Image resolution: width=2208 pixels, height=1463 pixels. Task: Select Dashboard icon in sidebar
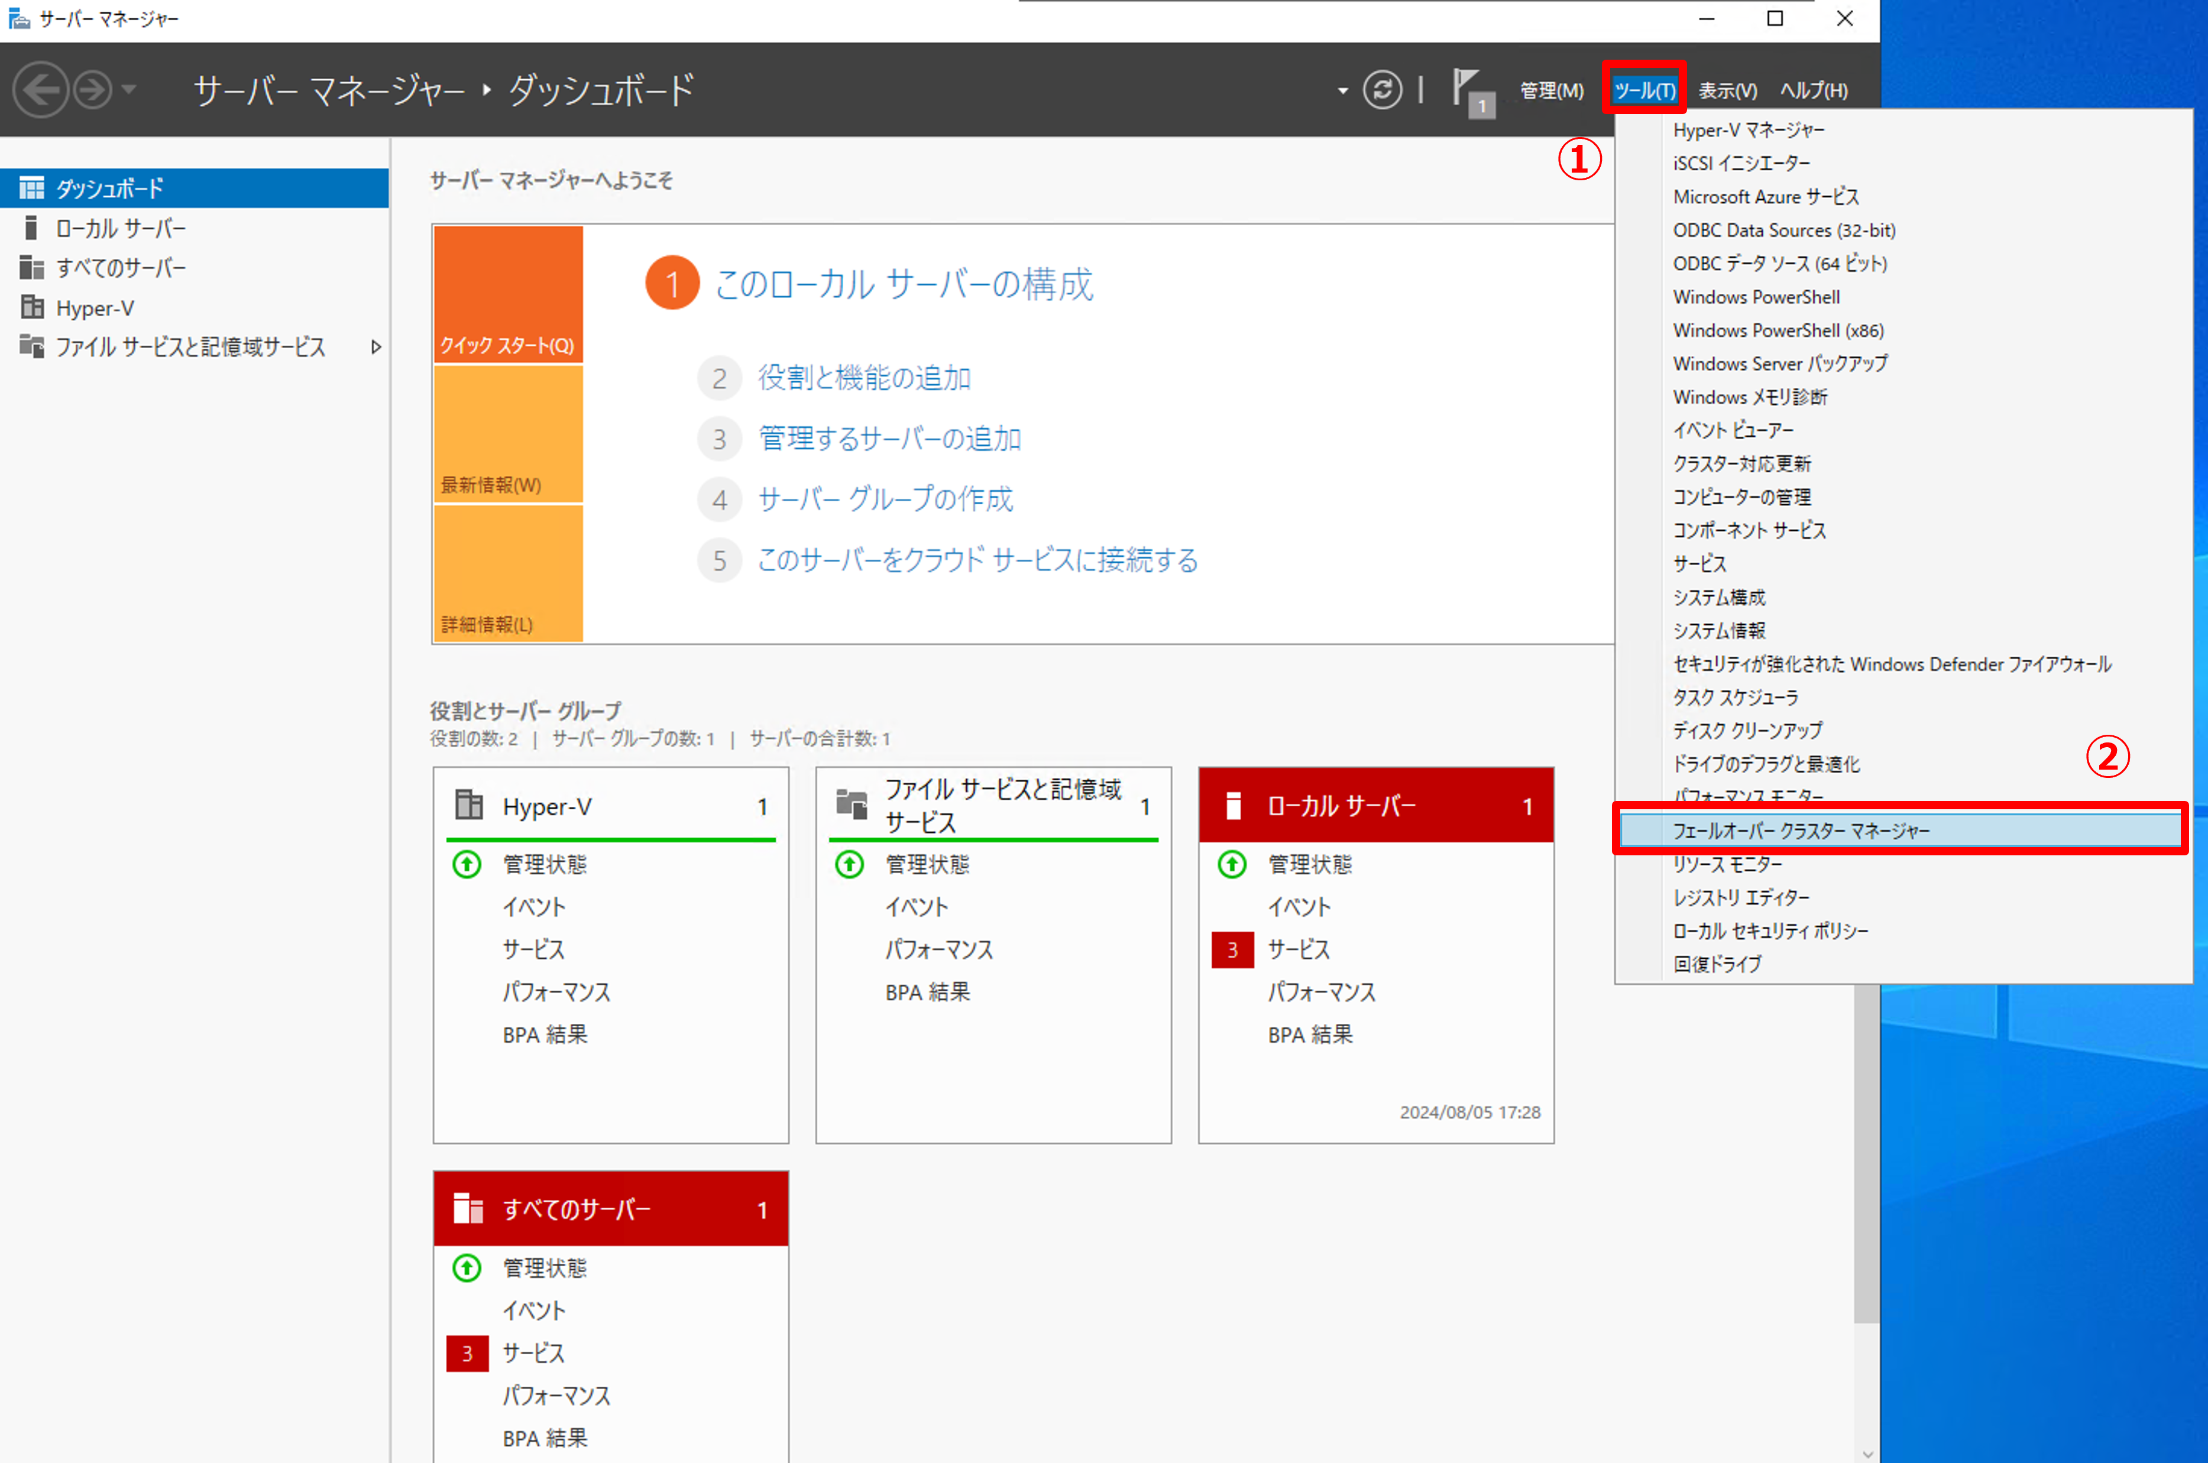32,189
